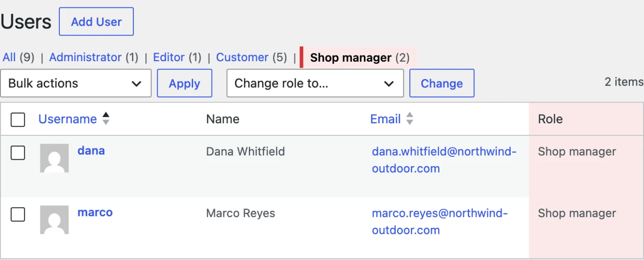Click the Role column header
The width and height of the screenshot is (644, 260).
pyautogui.click(x=550, y=119)
